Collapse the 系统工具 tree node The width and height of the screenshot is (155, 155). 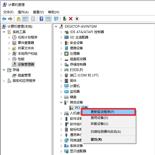4,32
